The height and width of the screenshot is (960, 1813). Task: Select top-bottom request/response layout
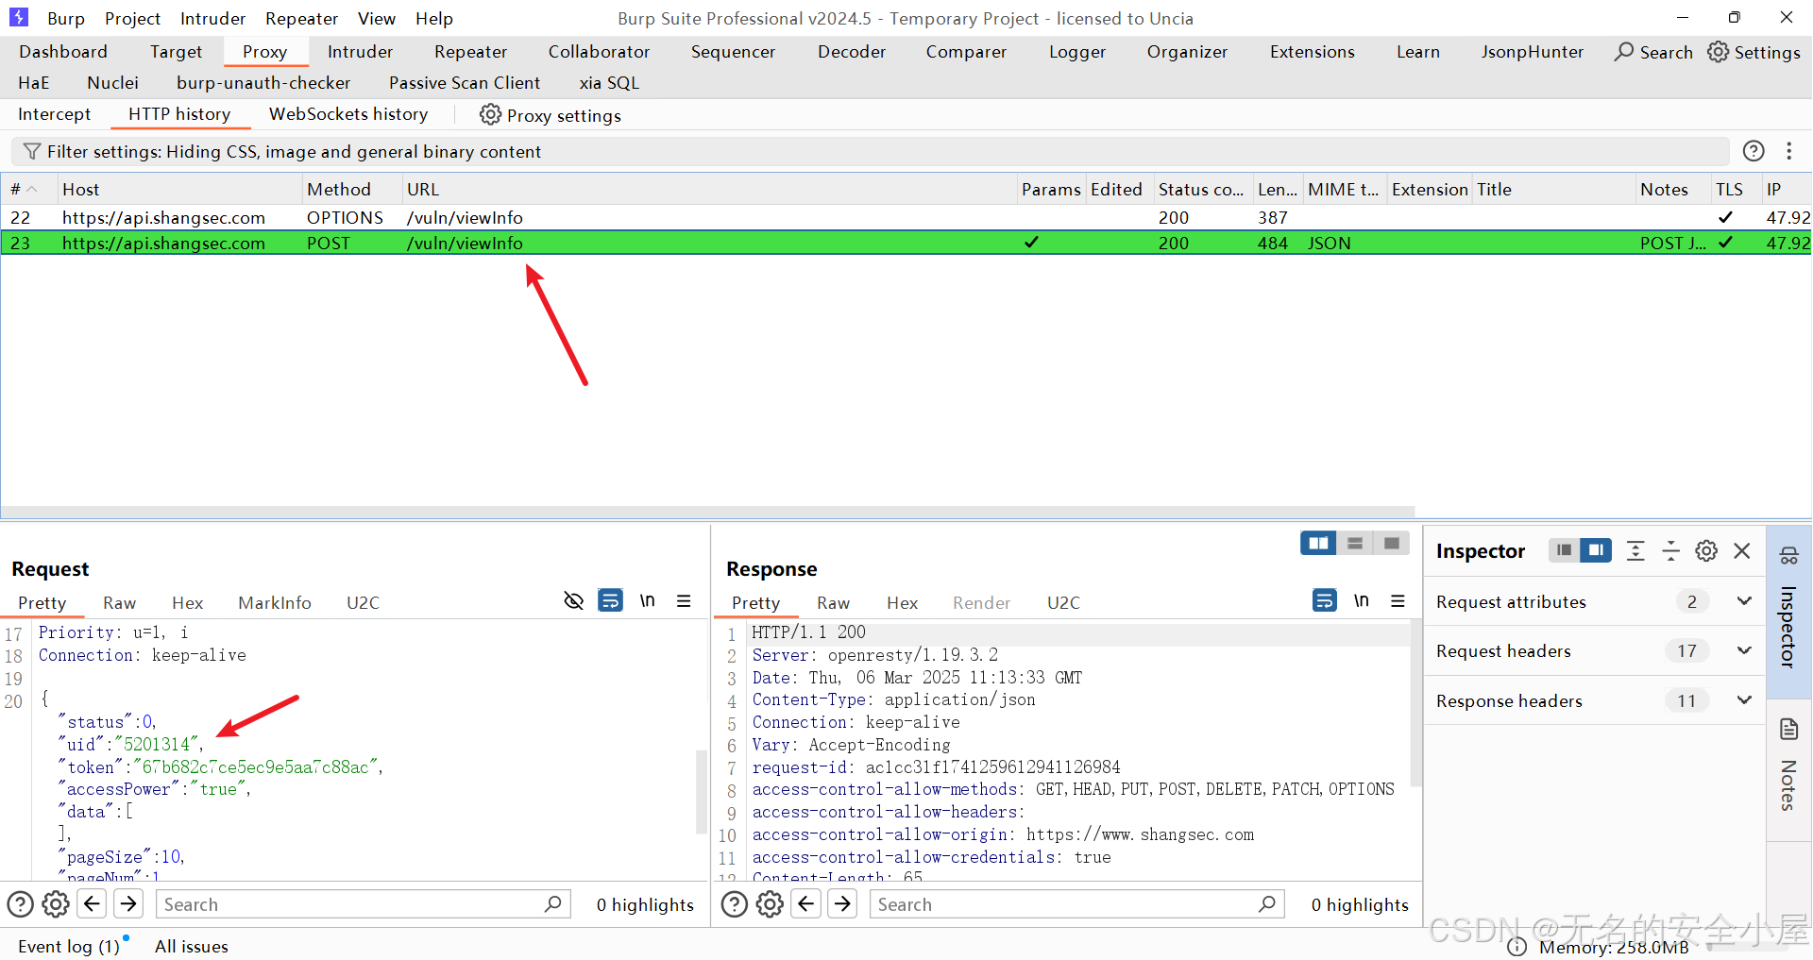coord(1355,544)
